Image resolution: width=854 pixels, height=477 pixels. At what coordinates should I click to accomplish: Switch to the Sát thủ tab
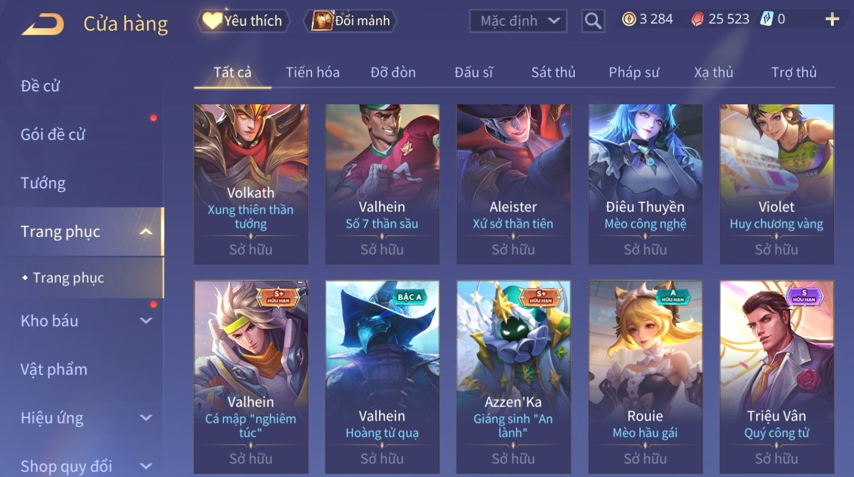point(553,72)
